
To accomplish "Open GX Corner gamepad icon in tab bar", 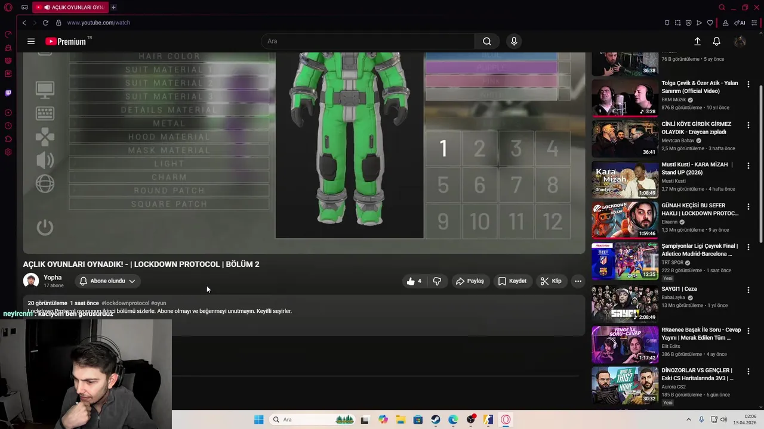I will click(24, 7).
